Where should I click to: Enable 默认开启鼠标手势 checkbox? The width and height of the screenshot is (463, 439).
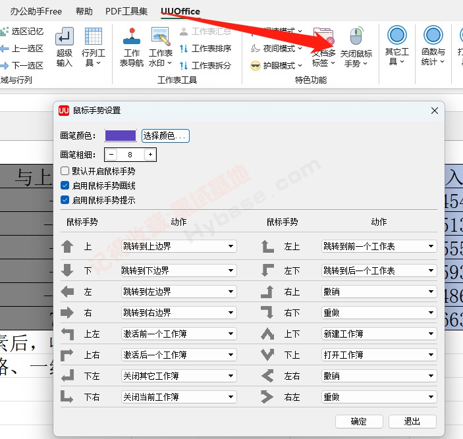65,171
